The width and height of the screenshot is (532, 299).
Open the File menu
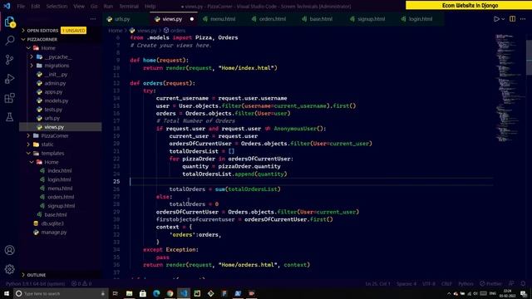pos(21,6)
